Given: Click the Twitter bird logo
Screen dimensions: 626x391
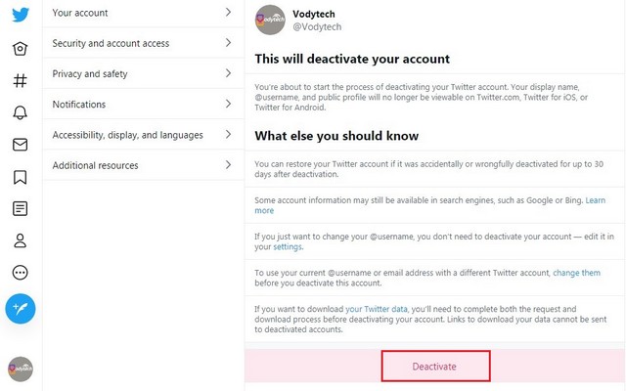Looking at the screenshot, I should click(21, 15).
